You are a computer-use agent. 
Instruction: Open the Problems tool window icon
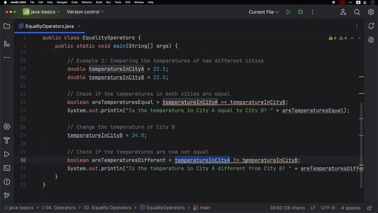6,182
